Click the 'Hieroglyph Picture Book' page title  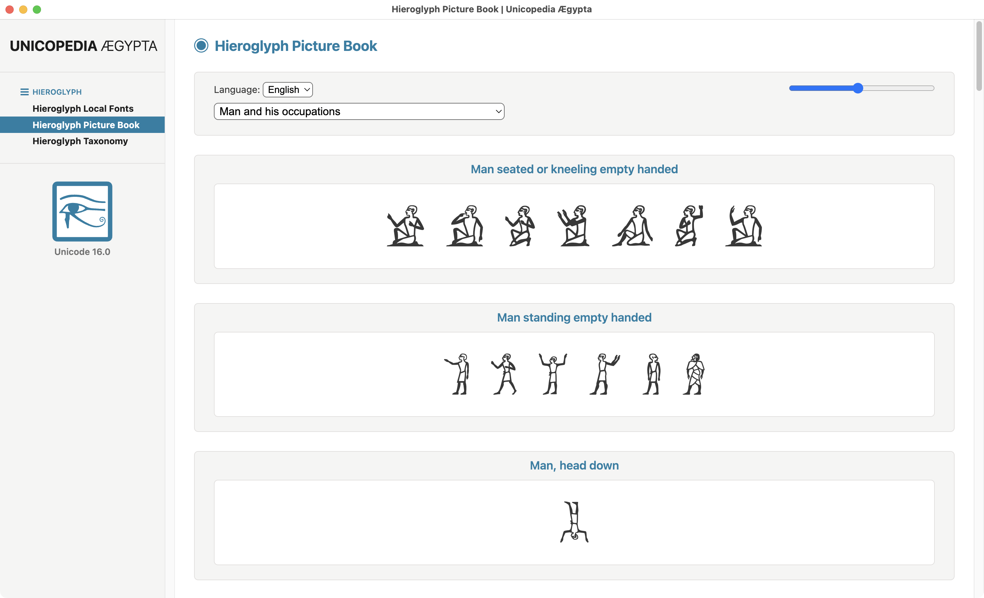pyautogui.click(x=296, y=45)
